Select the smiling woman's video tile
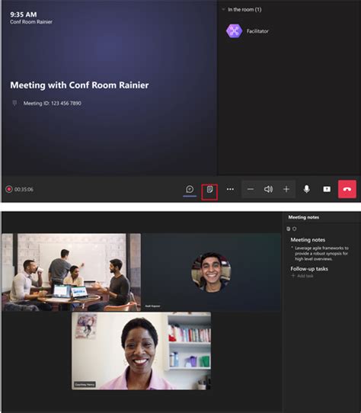Viewport: 361px width, 413px height. coord(141,351)
